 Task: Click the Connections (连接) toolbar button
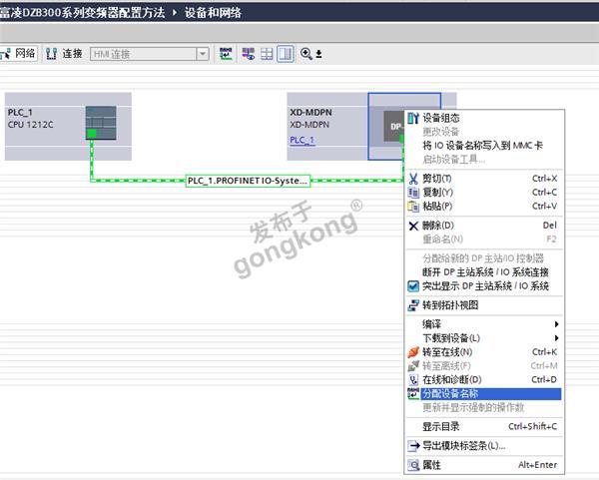[64, 54]
